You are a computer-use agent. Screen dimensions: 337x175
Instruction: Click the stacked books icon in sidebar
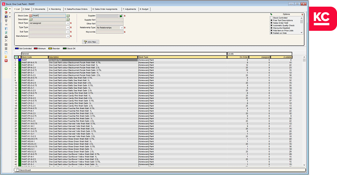[x=6, y=13]
